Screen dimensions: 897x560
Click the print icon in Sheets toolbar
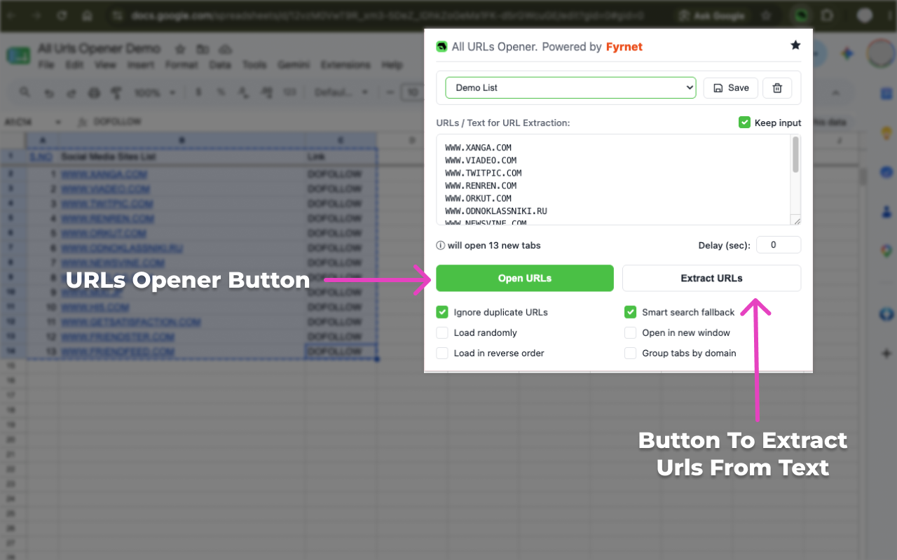point(94,92)
